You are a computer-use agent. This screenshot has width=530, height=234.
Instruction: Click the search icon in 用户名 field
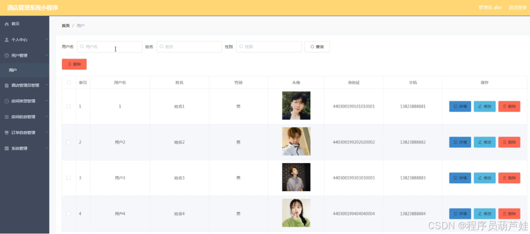82,46
